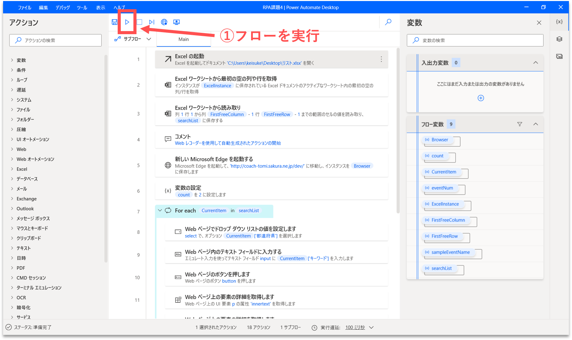572x340 pixels.
Task: Open the images panel icon
Action: tap(559, 56)
